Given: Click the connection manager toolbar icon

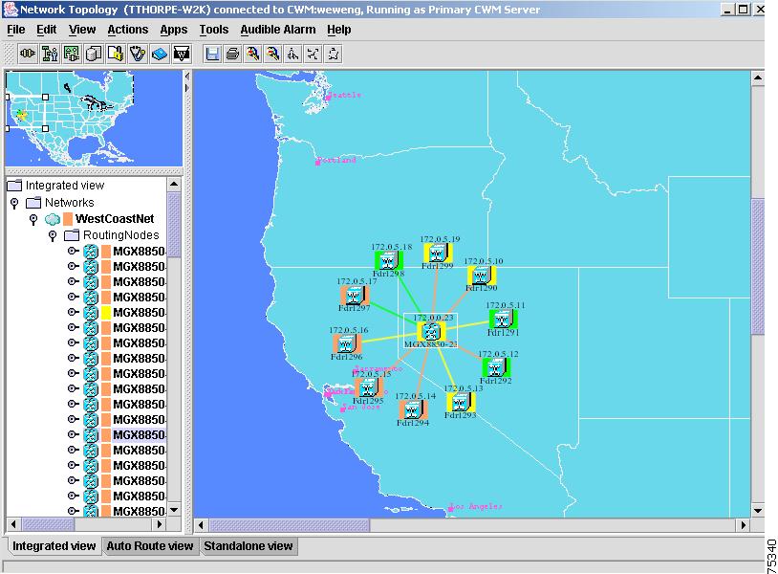Looking at the screenshot, I should 29,54.
